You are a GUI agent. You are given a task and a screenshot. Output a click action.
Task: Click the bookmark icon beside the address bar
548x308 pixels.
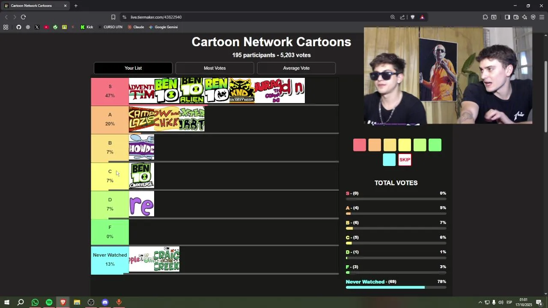(113, 17)
